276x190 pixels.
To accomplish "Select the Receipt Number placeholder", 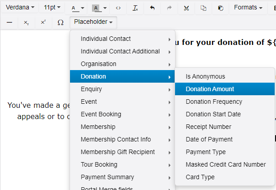I will pyautogui.click(x=208, y=127).
